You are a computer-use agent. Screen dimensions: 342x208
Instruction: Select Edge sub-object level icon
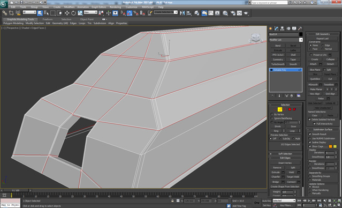tap(280, 109)
